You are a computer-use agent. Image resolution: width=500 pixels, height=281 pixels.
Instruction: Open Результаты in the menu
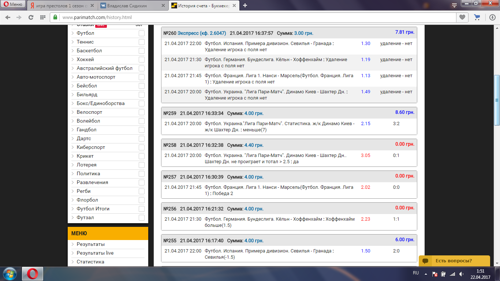tap(90, 244)
